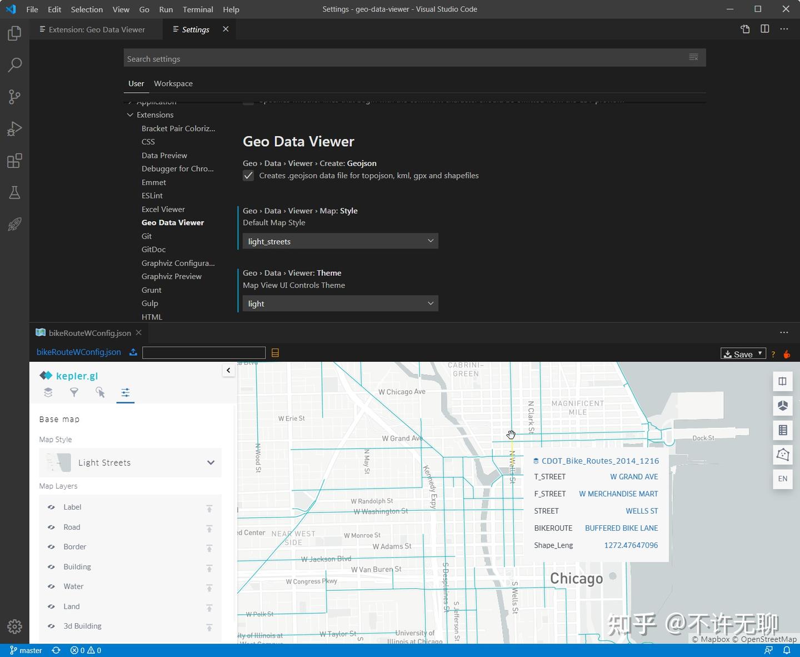Toggle split map view button
This screenshot has width=800, height=657.
click(783, 381)
